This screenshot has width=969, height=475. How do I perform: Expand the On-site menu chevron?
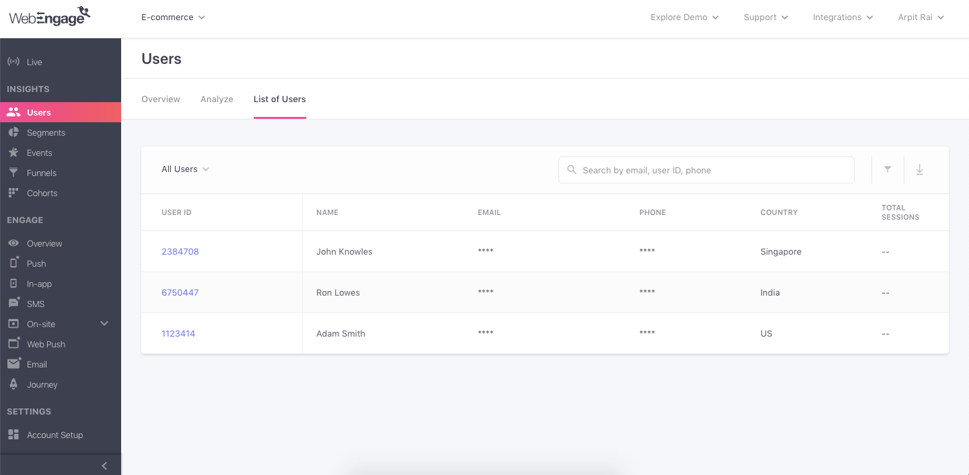pos(104,323)
